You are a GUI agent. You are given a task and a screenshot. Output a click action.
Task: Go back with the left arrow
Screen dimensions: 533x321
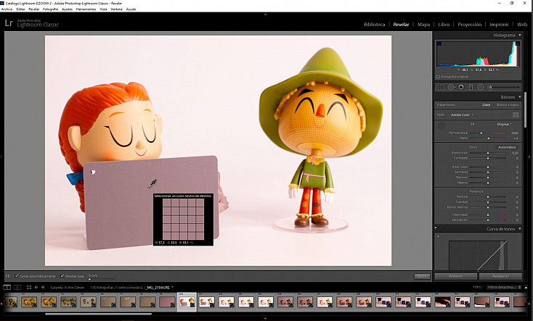pos(36,288)
